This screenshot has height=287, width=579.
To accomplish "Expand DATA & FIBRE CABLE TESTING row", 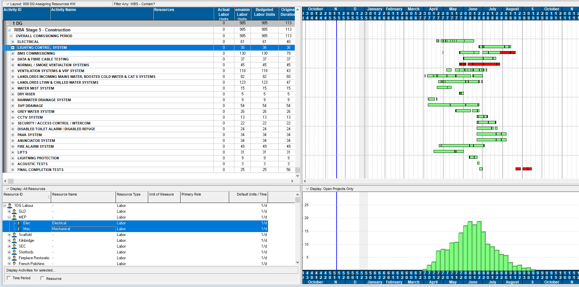I will coord(13,59).
